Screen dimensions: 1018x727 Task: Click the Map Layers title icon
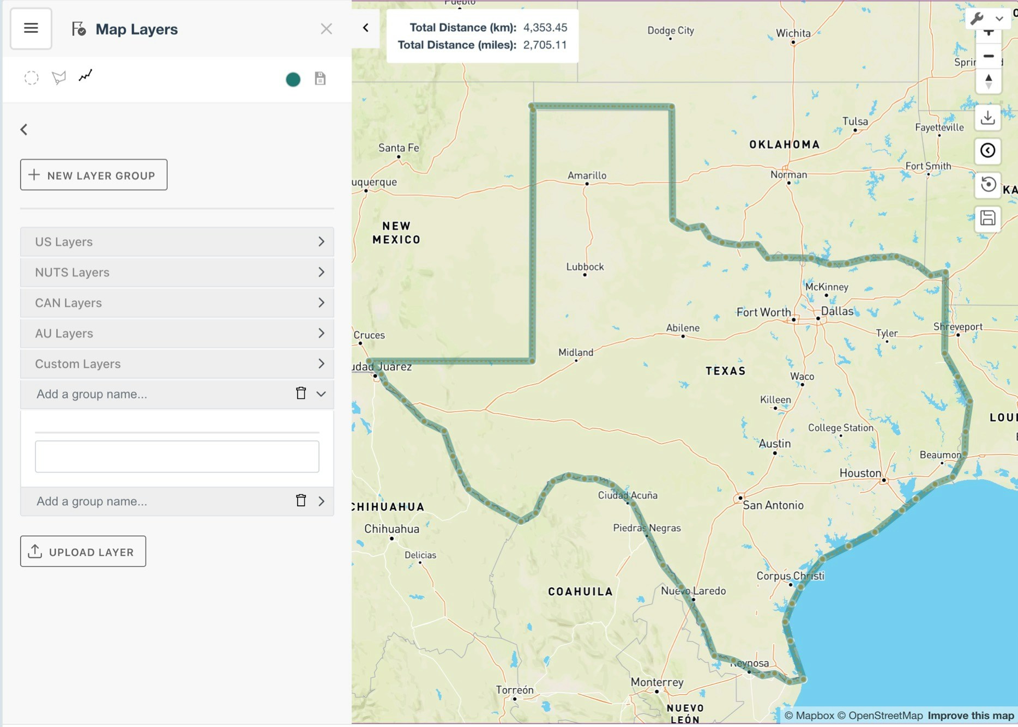[x=79, y=29]
